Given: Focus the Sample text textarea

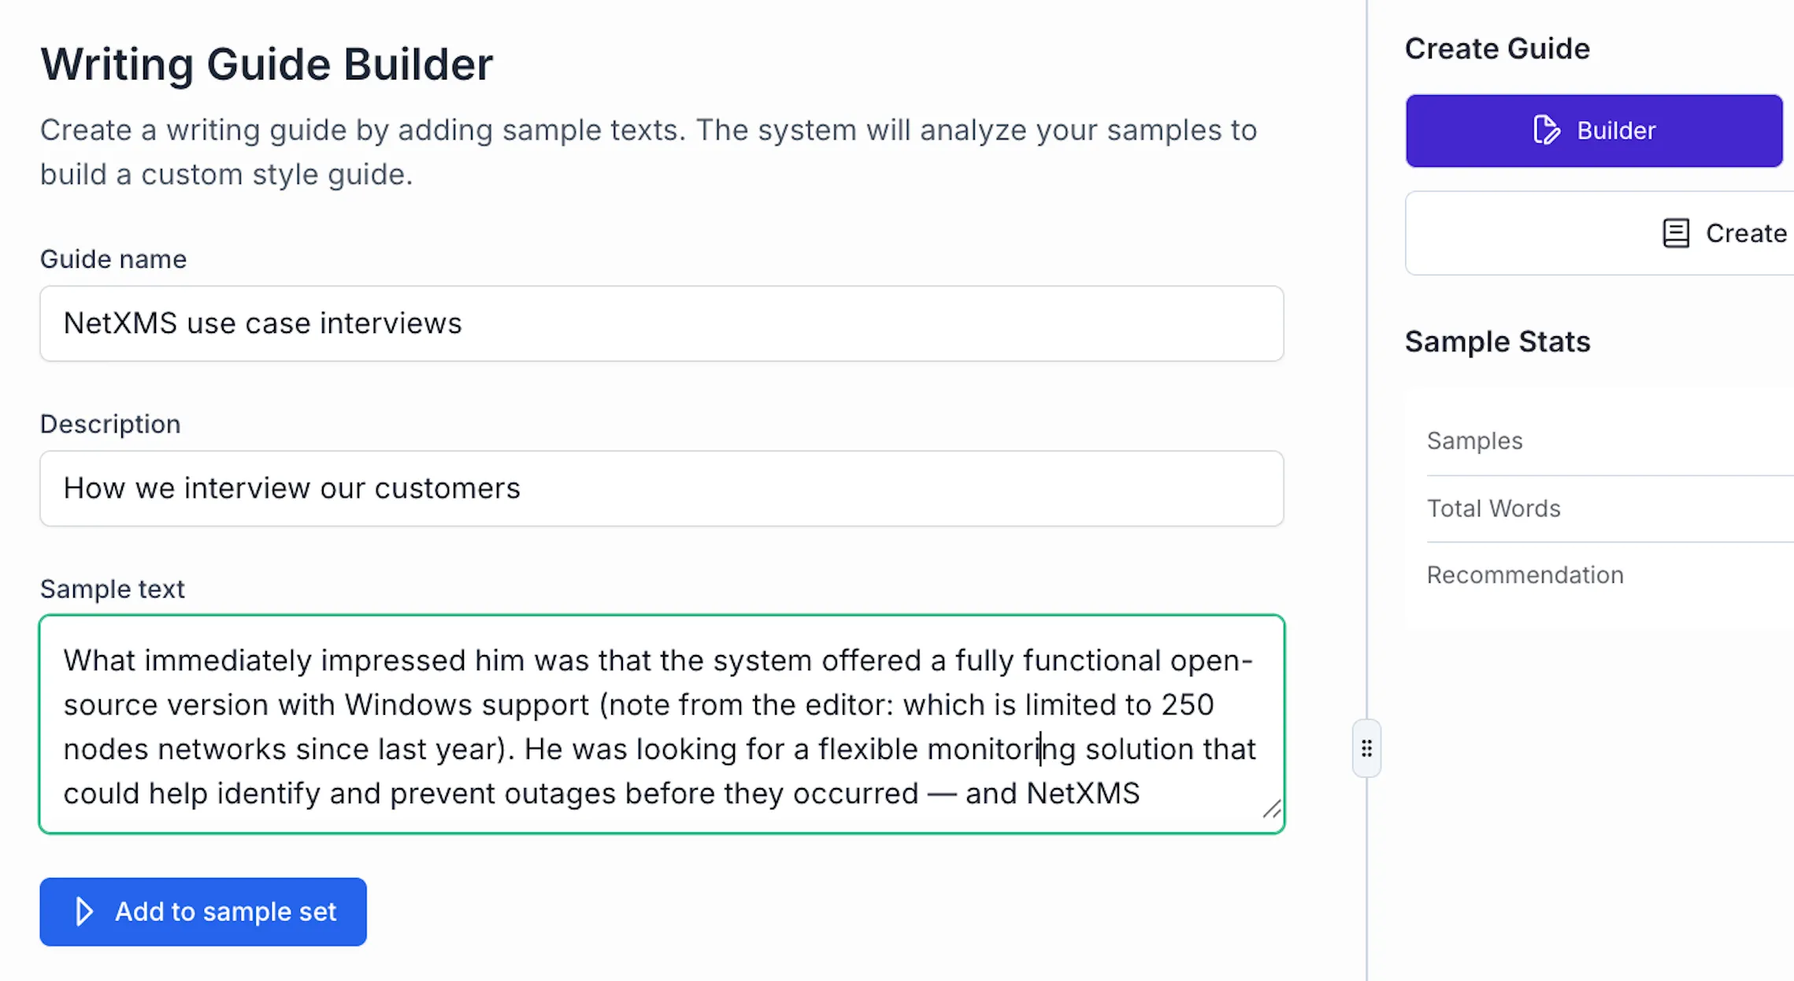Looking at the screenshot, I should click(662, 724).
